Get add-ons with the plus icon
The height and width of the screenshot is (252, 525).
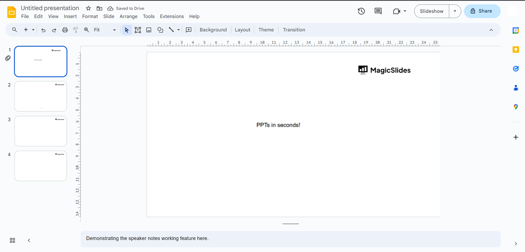[516, 137]
